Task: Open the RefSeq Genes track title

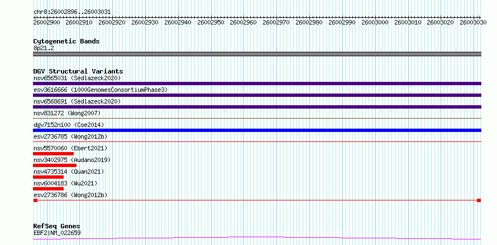Action: point(57,227)
